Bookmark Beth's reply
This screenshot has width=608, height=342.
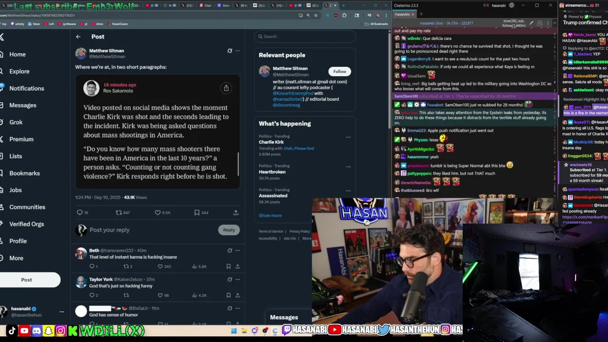tap(228, 266)
